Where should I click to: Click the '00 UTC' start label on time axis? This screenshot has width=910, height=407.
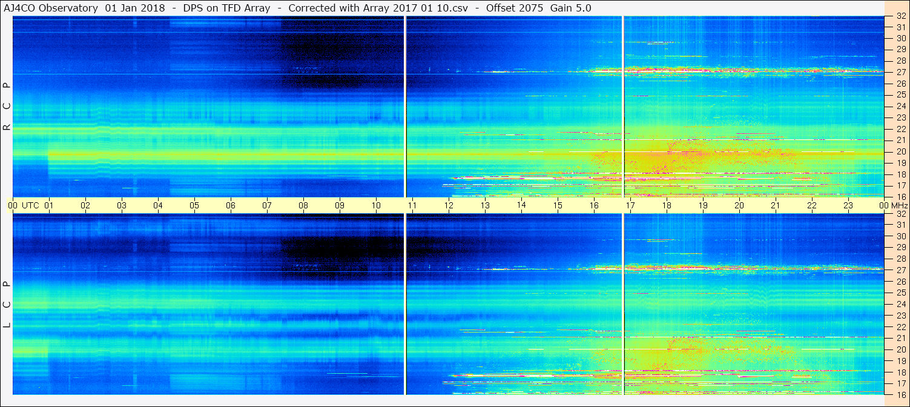23,205
